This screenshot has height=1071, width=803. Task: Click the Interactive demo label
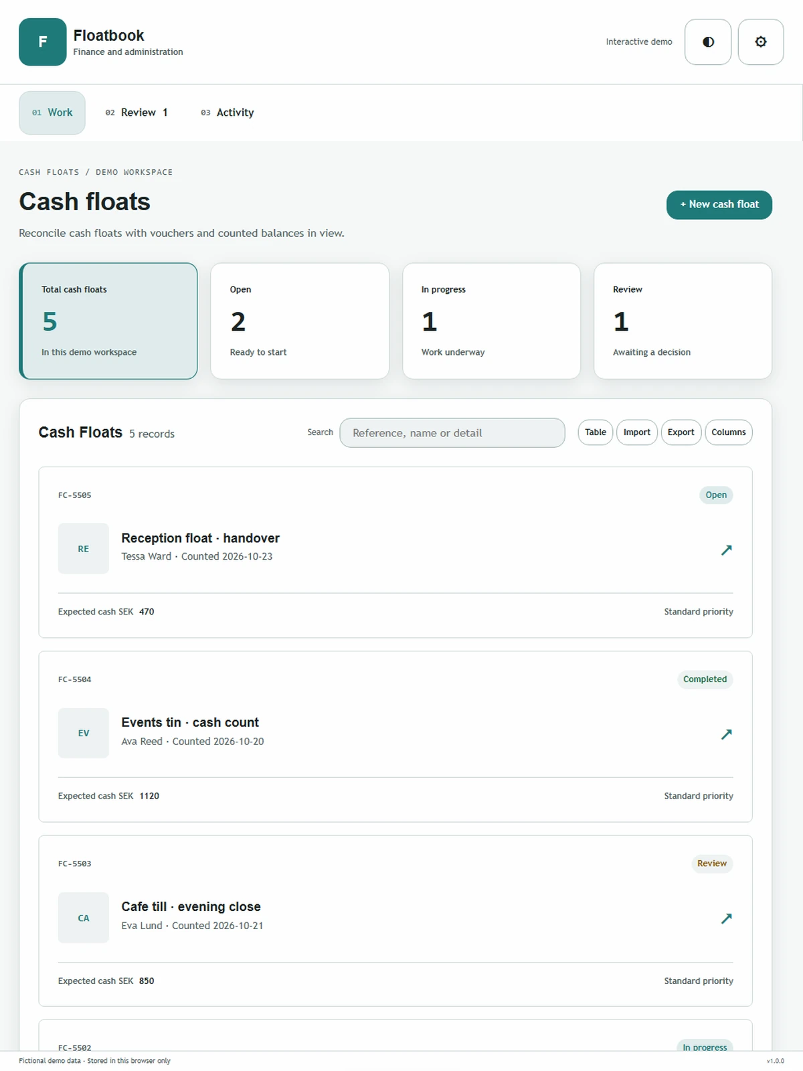[x=639, y=42]
